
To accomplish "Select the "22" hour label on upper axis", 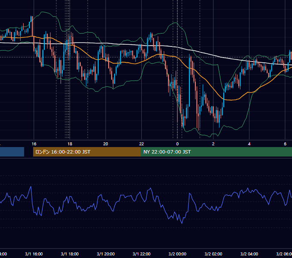I will pos(142,144).
